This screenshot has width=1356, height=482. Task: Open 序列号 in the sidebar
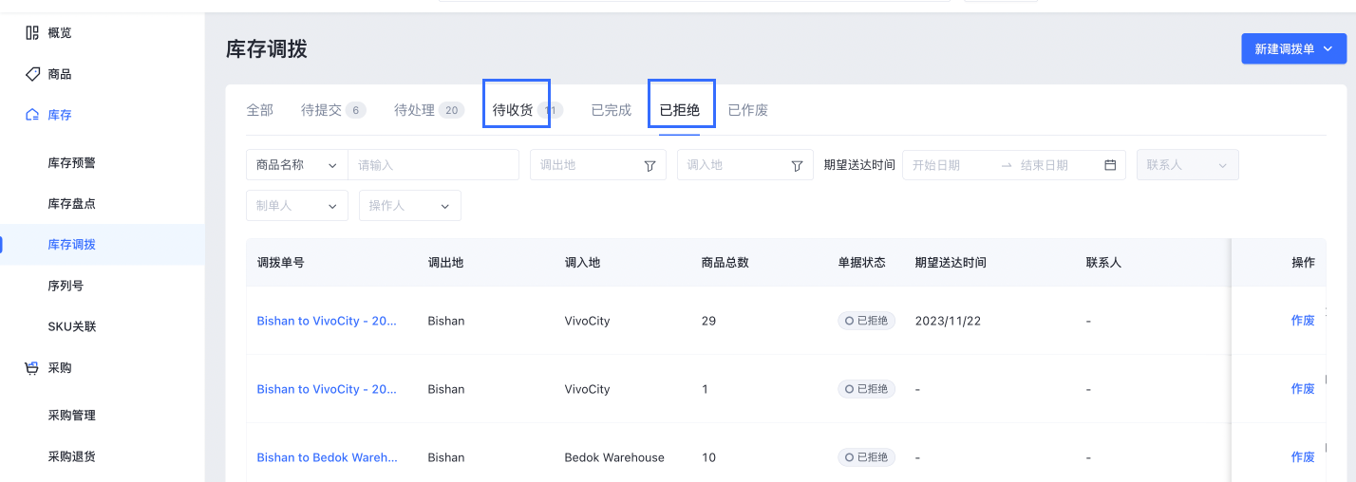point(66,285)
